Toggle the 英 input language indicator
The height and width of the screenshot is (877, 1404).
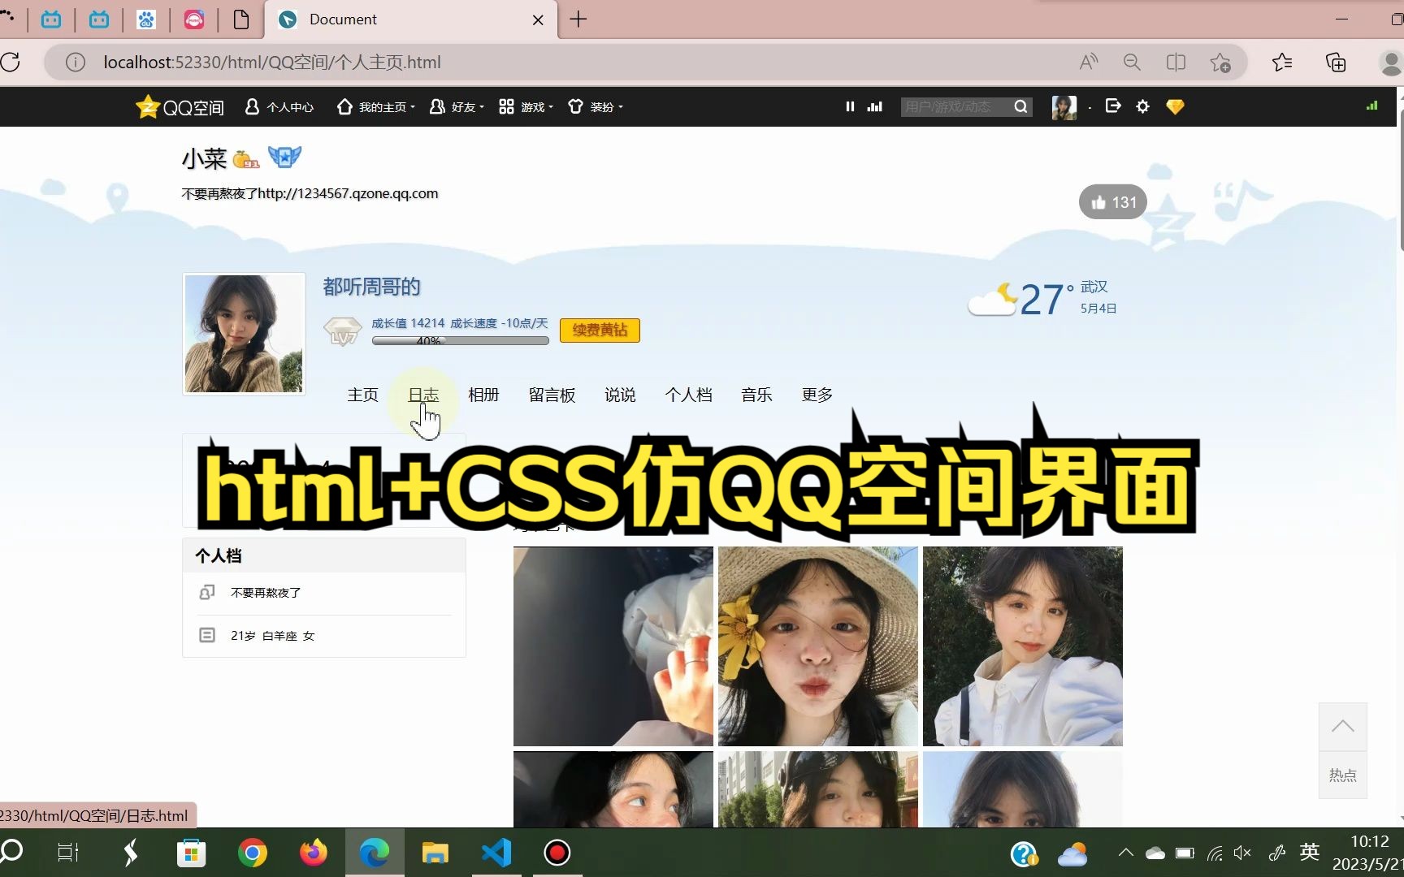click(x=1310, y=852)
